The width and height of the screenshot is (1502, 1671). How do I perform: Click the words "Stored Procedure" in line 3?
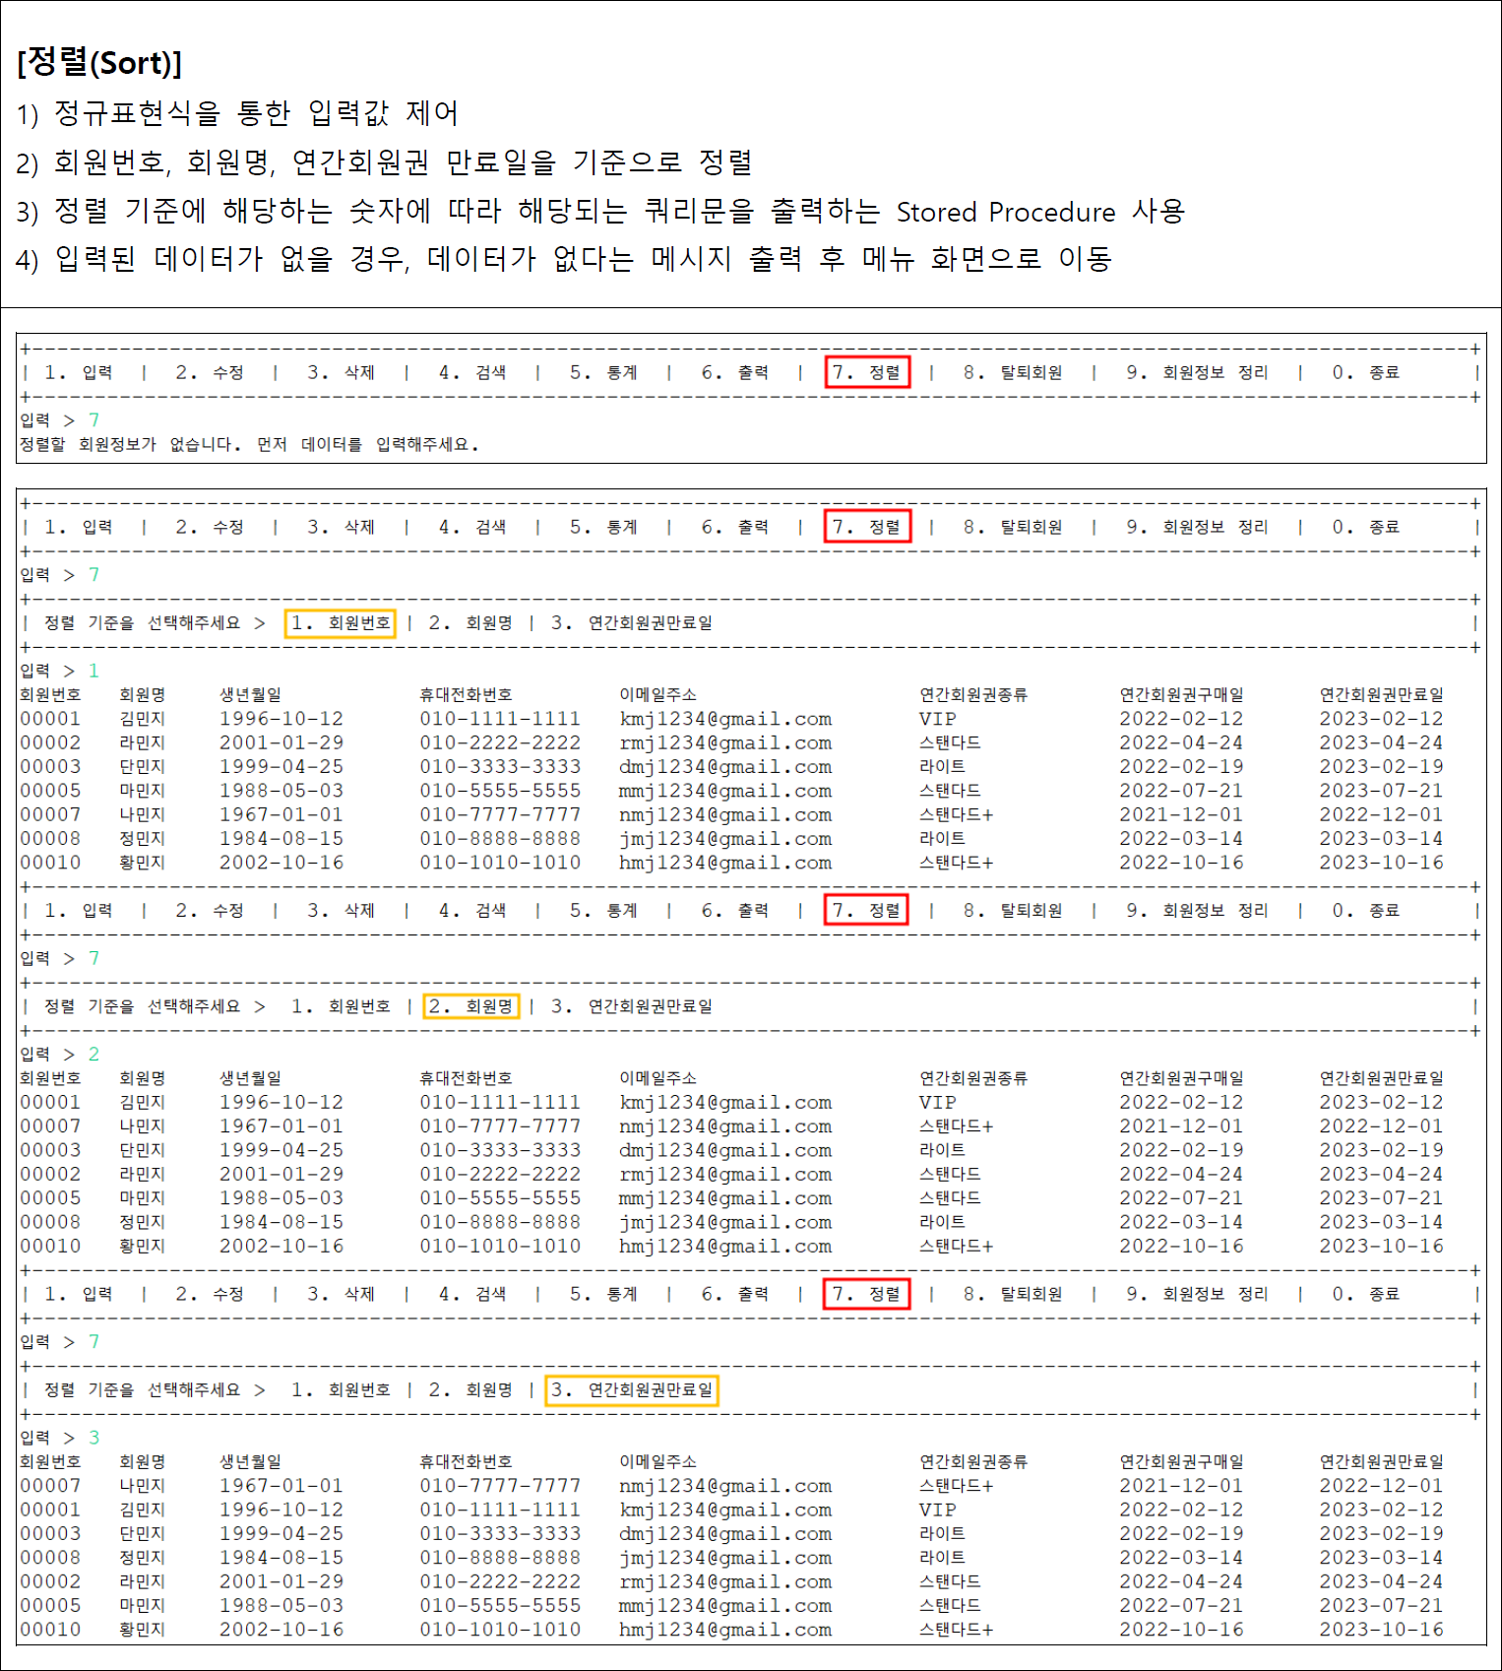click(1006, 212)
